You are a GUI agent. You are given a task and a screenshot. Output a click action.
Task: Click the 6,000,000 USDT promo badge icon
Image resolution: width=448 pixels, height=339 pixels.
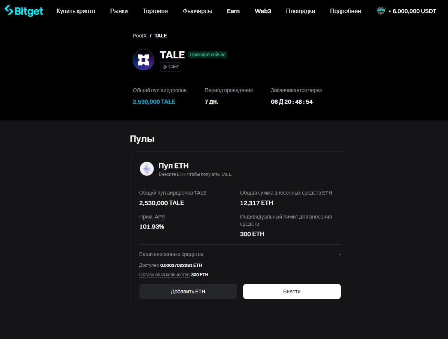click(x=381, y=11)
